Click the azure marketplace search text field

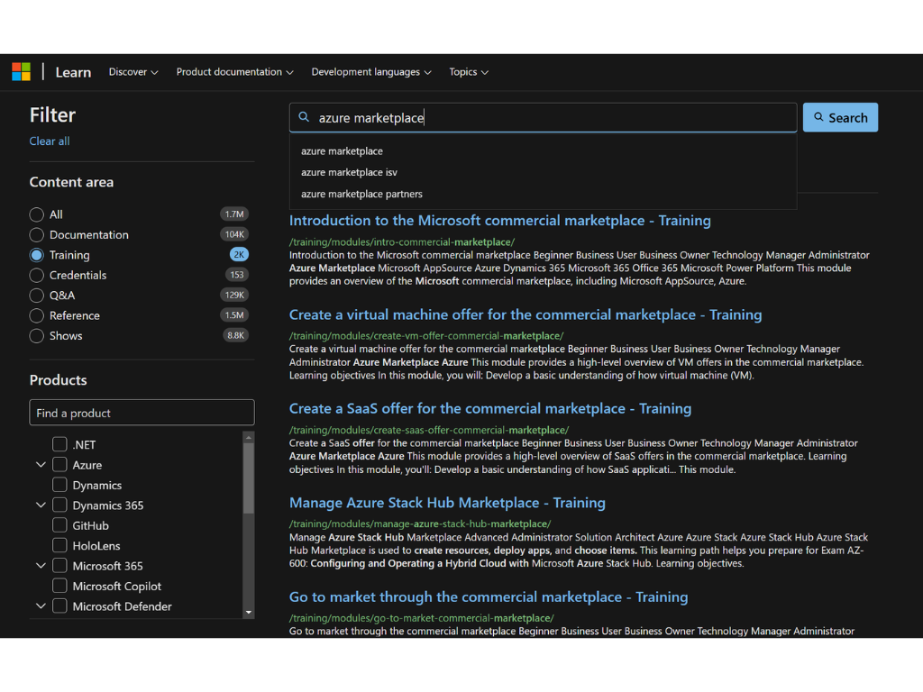[543, 118]
